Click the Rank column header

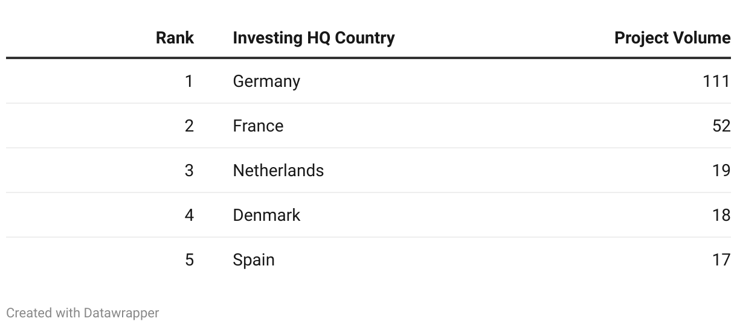click(175, 37)
